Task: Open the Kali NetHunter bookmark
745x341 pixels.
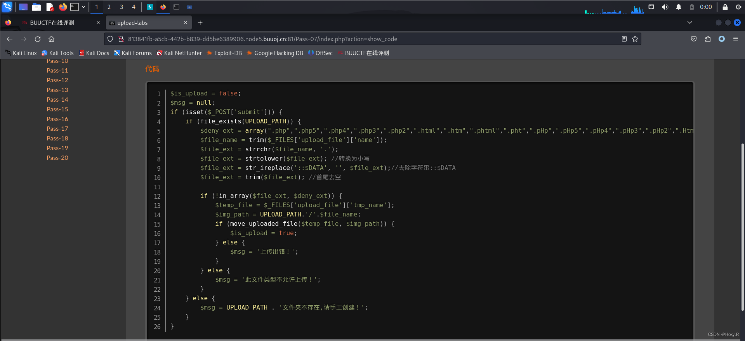Action: click(179, 53)
